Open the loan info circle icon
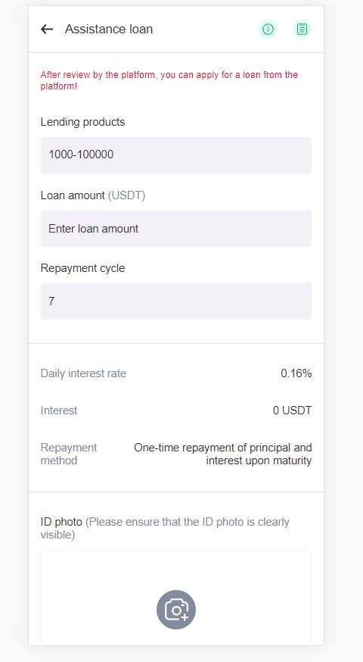 click(x=268, y=29)
